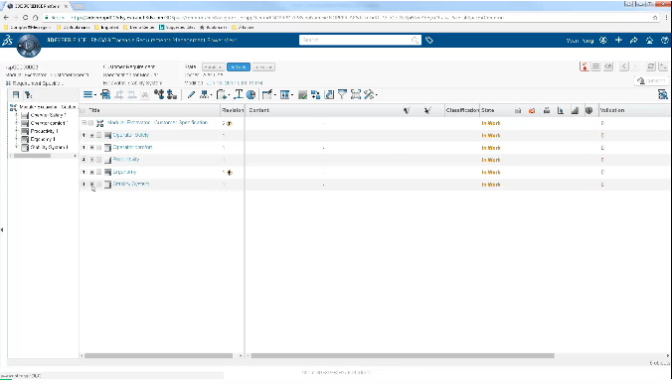Click the tag icon beside search

click(x=429, y=41)
